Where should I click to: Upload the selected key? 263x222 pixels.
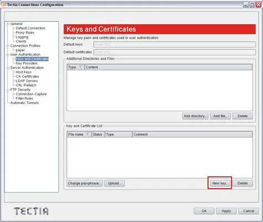(114, 183)
